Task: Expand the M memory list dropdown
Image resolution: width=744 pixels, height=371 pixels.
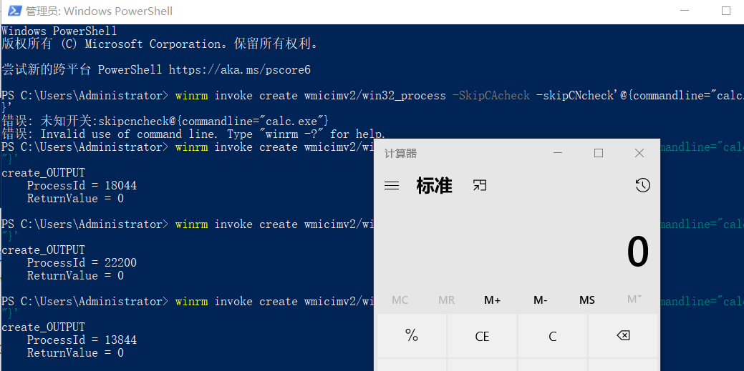Action: pos(634,300)
